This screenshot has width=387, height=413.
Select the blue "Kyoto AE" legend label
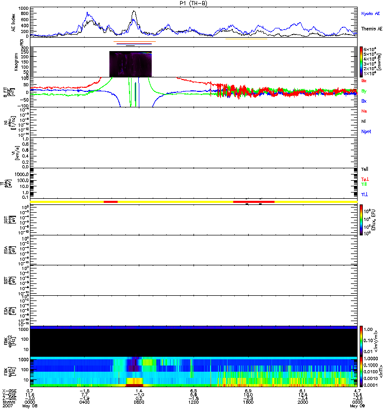(x=370, y=13)
